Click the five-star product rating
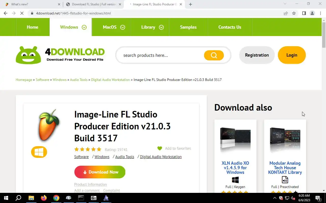Screen dimensions: 326x203 pos(88,149)
